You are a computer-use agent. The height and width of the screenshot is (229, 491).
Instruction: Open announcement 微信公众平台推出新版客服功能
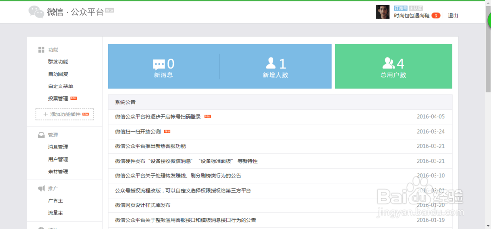tap(150, 146)
